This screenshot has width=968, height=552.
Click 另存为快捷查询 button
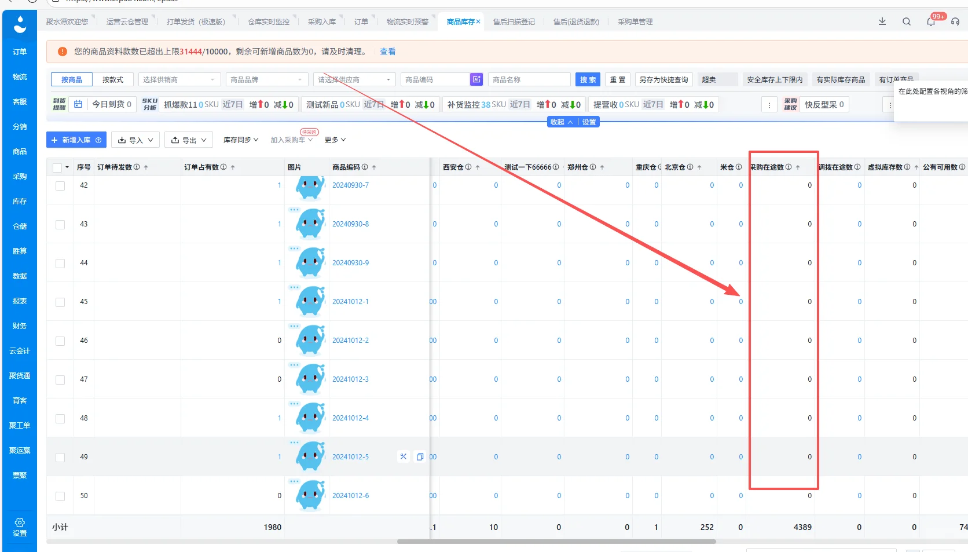[663, 79]
